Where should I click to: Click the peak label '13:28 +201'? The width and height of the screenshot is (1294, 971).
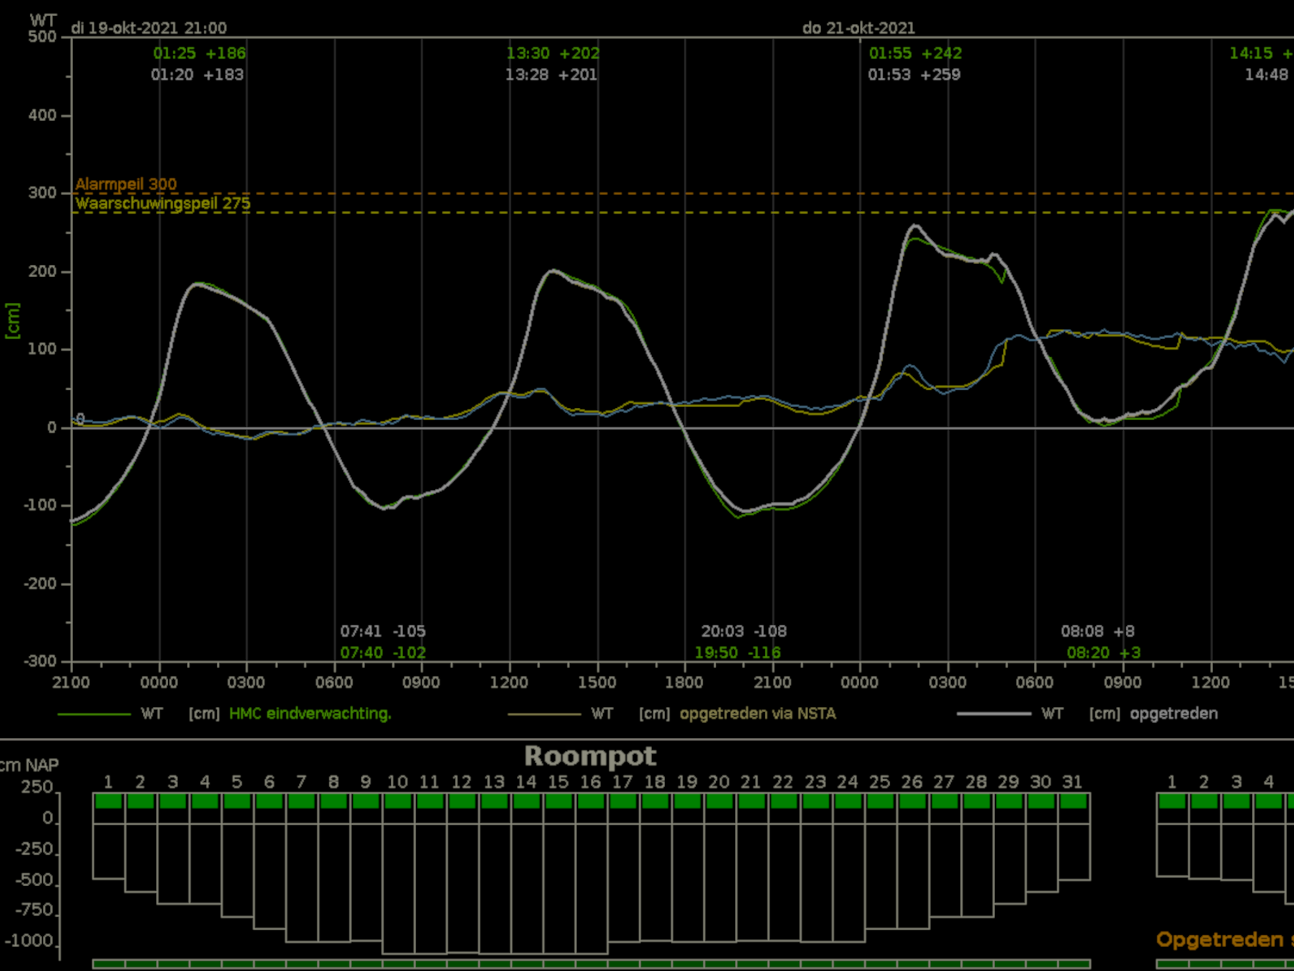(551, 74)
